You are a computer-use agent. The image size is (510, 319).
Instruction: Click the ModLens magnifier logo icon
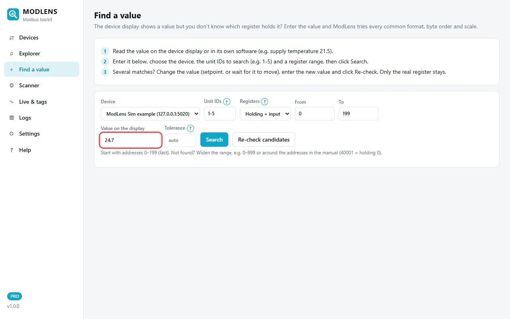point(13,14)
